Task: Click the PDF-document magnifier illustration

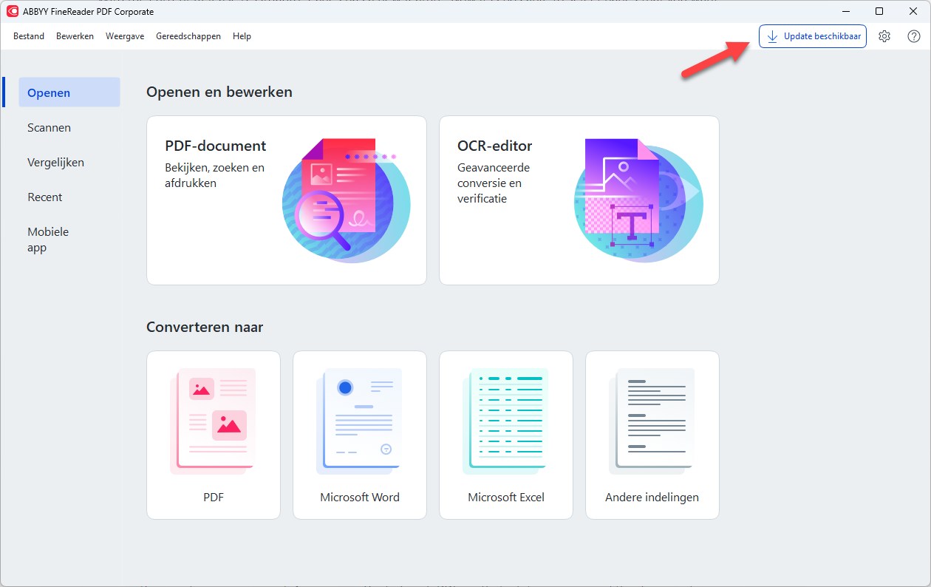Action: pos(345,200)
